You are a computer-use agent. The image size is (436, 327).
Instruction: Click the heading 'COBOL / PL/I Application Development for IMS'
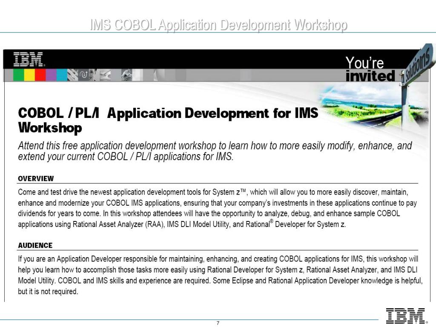tap(168, 113)
